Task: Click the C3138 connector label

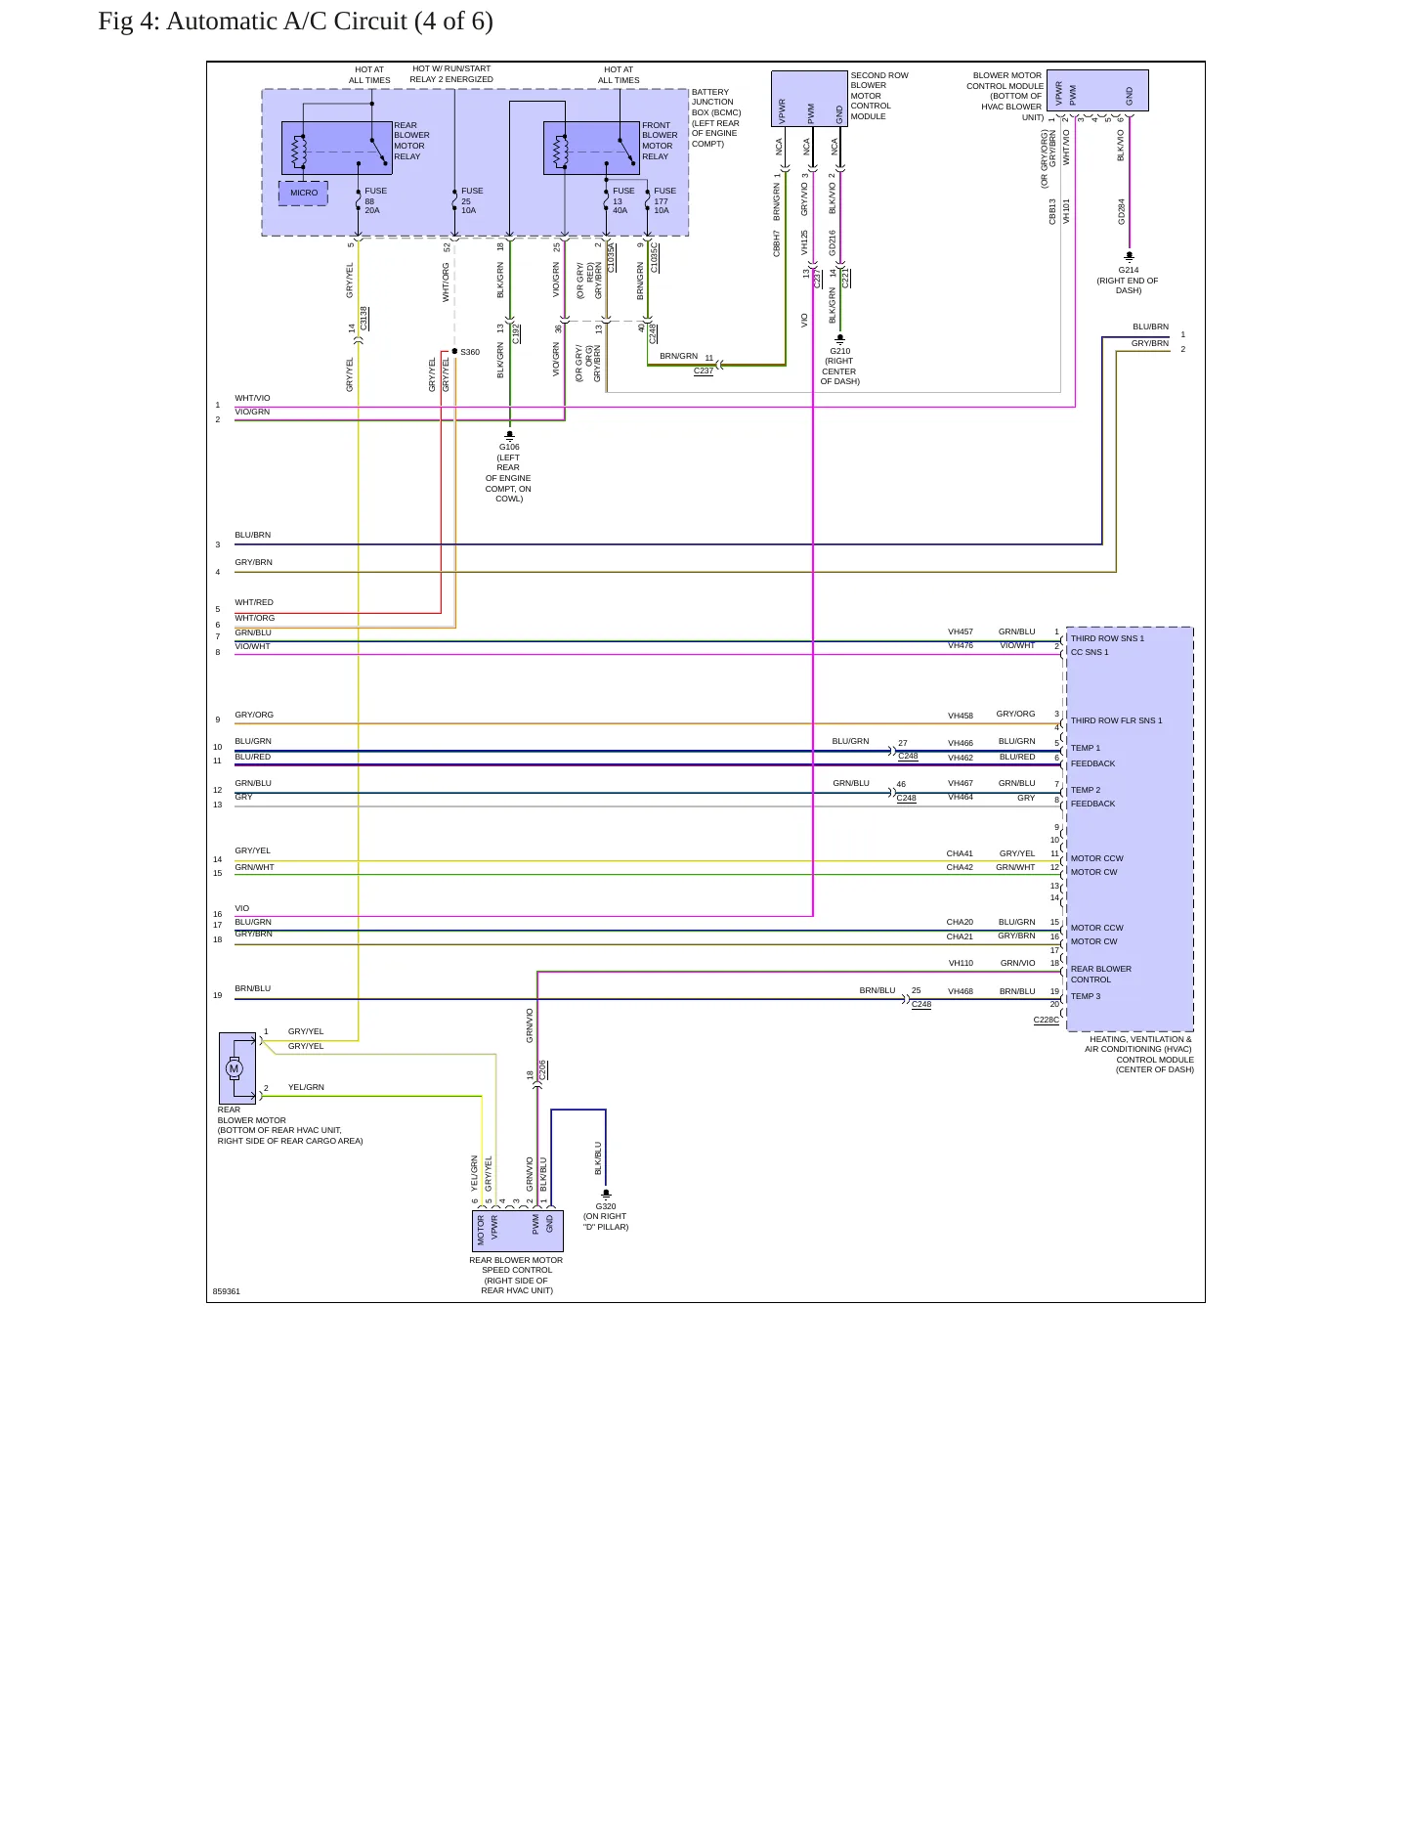Action: click(364, 319)
